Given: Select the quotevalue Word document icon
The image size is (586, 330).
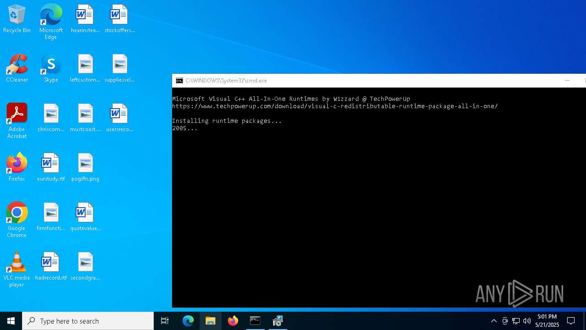Looking at the screenshot, I should tap(85, 217).
